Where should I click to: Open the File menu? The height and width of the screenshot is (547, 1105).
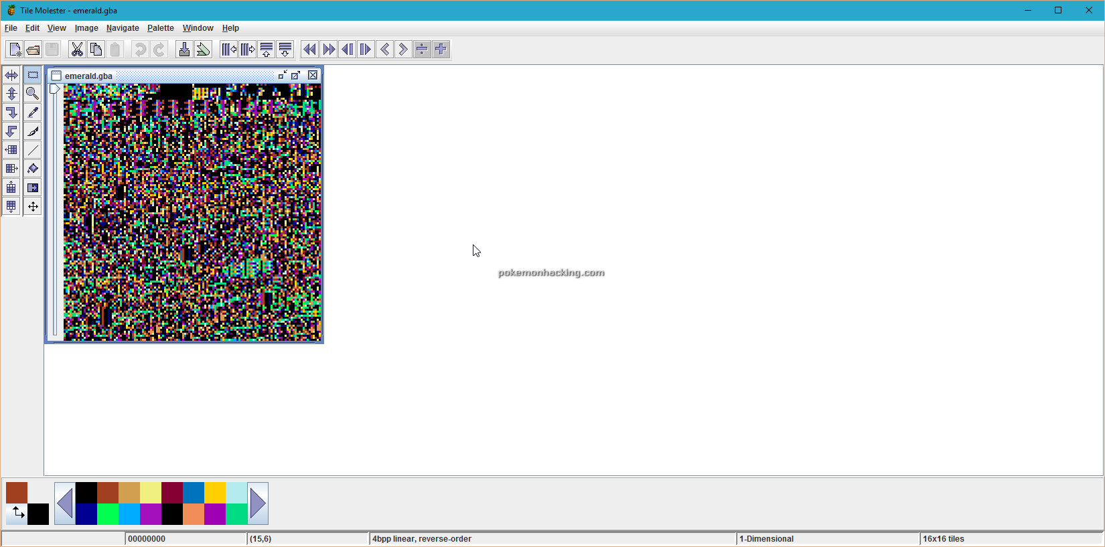click(x=11, y=28)
